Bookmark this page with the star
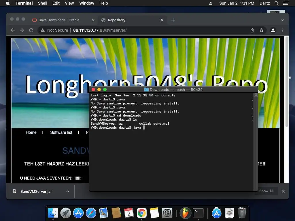295x221 pixels. (x=262, y=30)
